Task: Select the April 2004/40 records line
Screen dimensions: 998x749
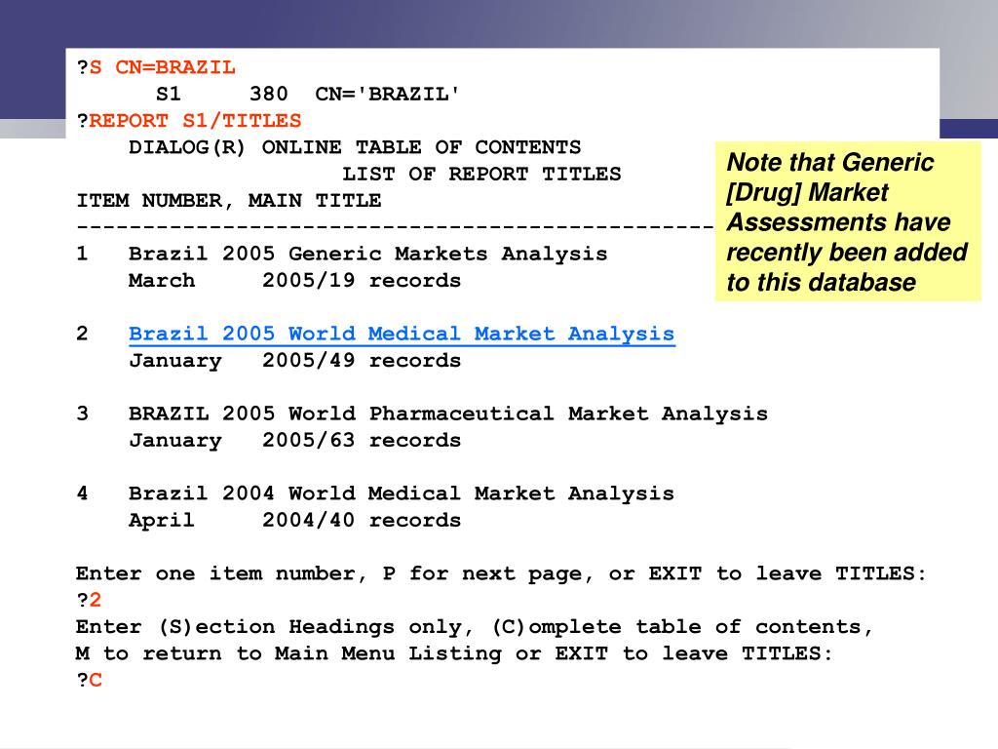Action: 294,521
